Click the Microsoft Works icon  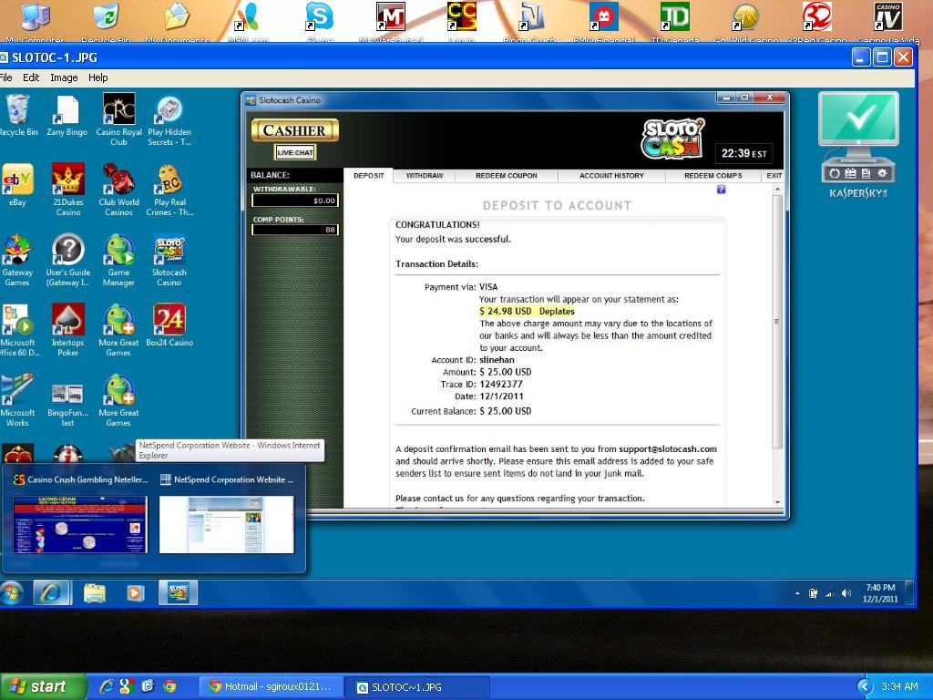[x=17, y=401]
